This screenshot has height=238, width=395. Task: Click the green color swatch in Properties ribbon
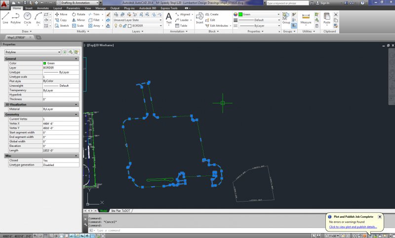[240, 14]
